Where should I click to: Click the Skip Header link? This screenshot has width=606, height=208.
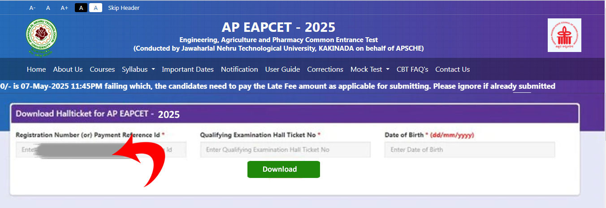[124, 8]
